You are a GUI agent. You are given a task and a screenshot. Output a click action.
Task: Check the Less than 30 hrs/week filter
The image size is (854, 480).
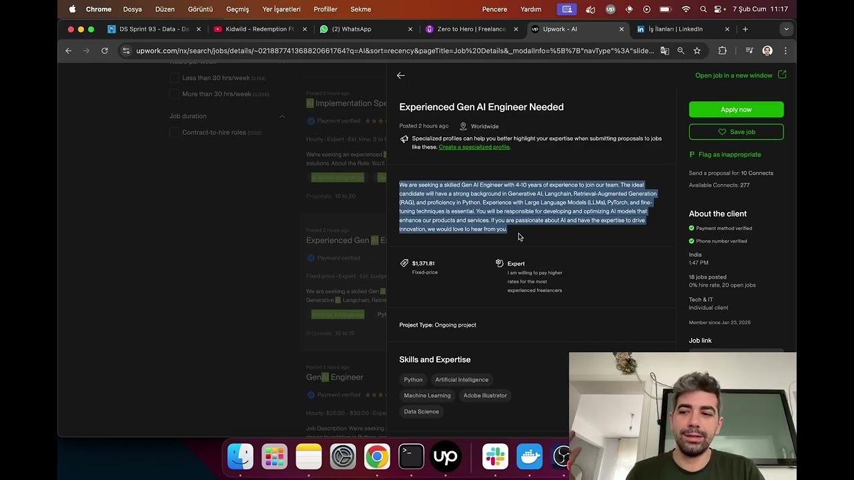click(x=174, y=78)
